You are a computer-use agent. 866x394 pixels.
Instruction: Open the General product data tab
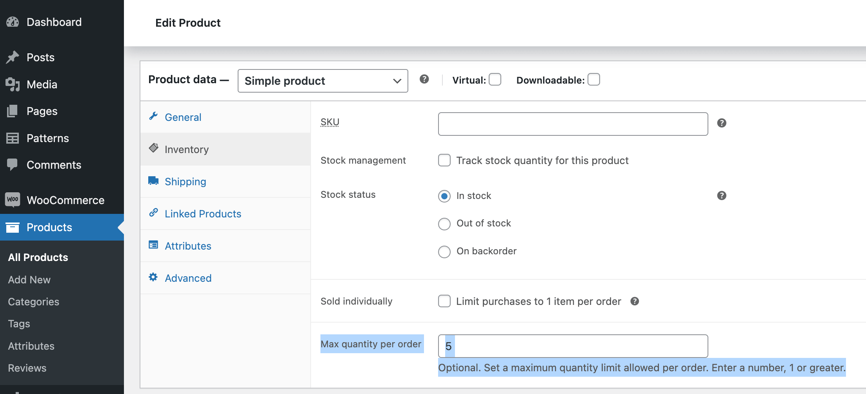[226, 117]
